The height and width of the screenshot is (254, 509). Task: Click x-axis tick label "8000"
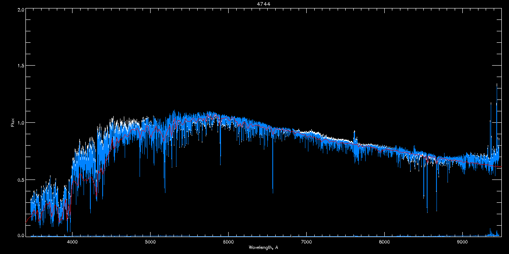[x=384, y=242]
